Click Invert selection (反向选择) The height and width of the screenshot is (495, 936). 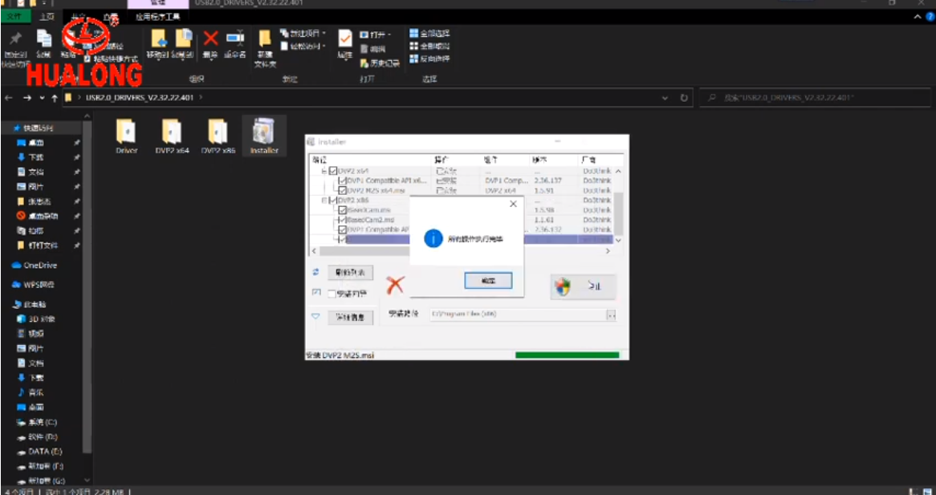coord(429,59)
